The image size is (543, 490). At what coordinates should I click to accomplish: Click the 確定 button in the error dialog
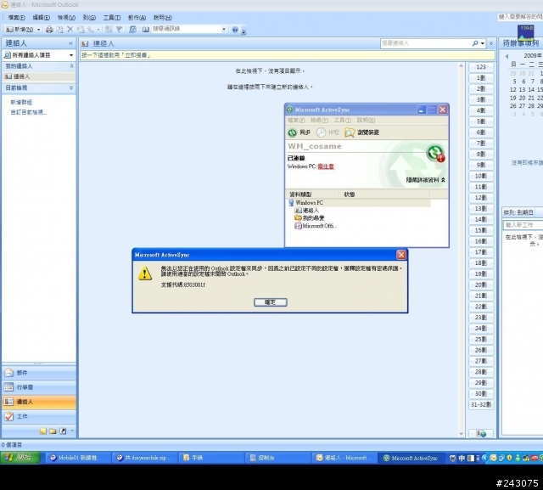coord(270,302)
